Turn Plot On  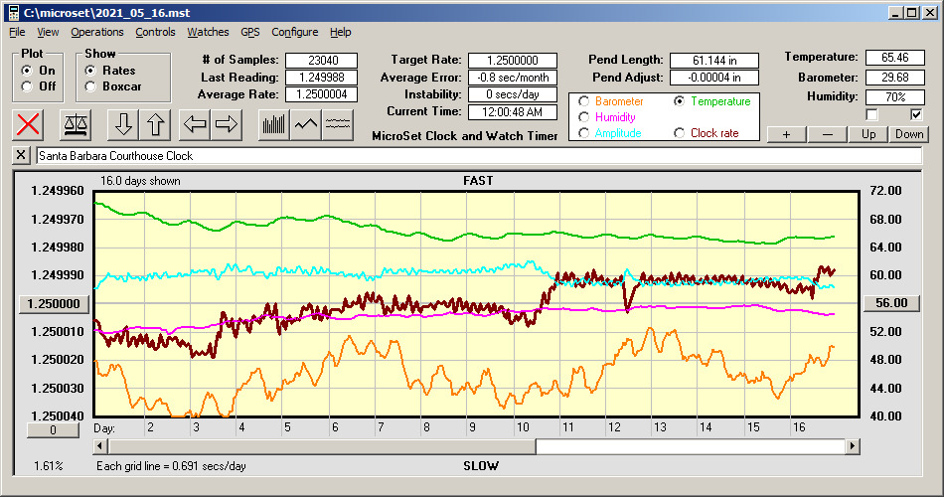pos(27,71)
